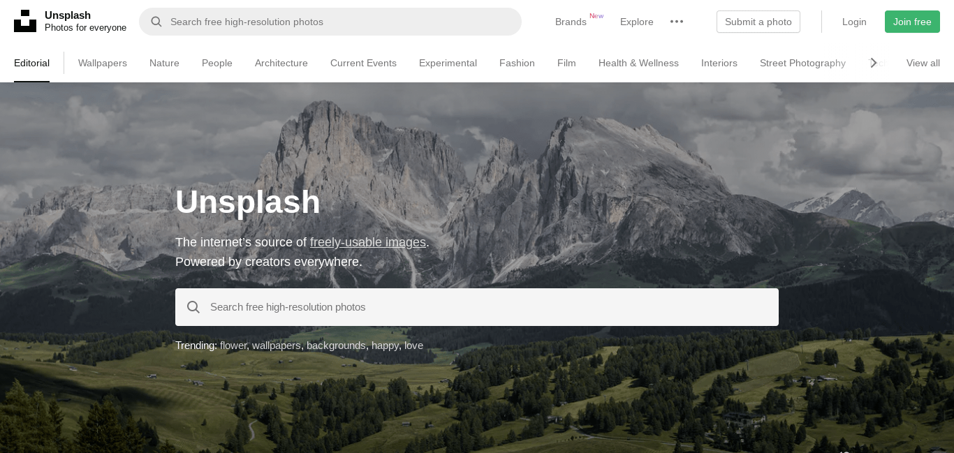The width and height of the screenshot is (954, 453).
Task: Click the right chevron to show more categories
Action: (873, 63)
